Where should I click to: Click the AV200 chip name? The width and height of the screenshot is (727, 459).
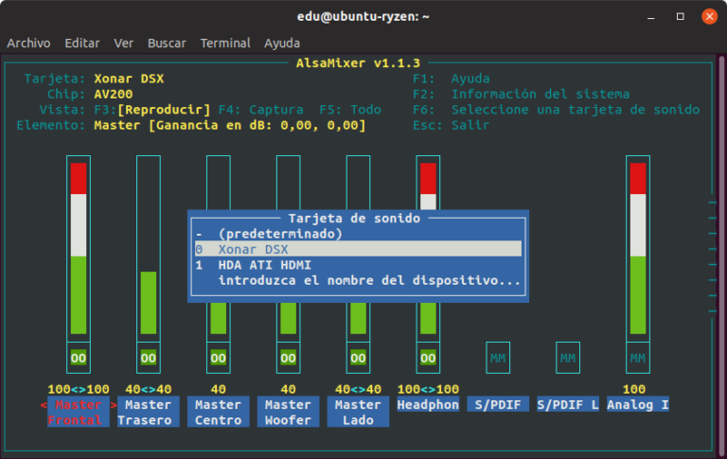click(114, 94)
